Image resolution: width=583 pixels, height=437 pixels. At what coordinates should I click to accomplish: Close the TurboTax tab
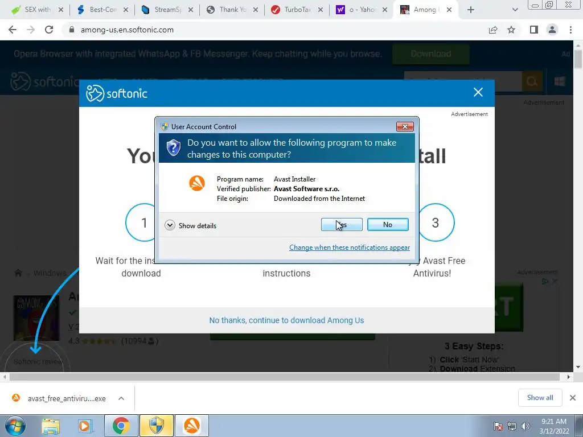(320, 10)
